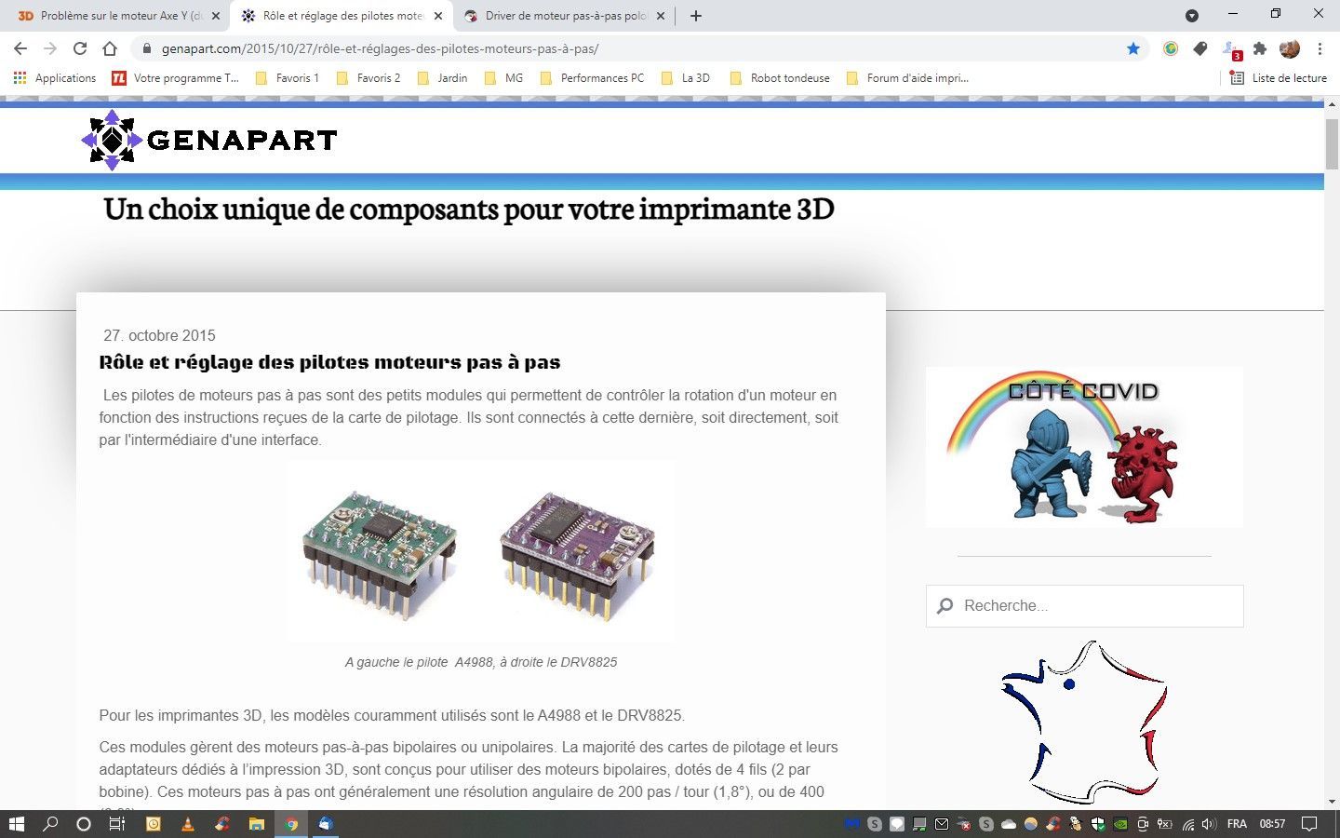Expand the 'Forum d'aide impri...' bookmark folder
The height and width of the screenshot is (838, 1340).
point(907,78)
